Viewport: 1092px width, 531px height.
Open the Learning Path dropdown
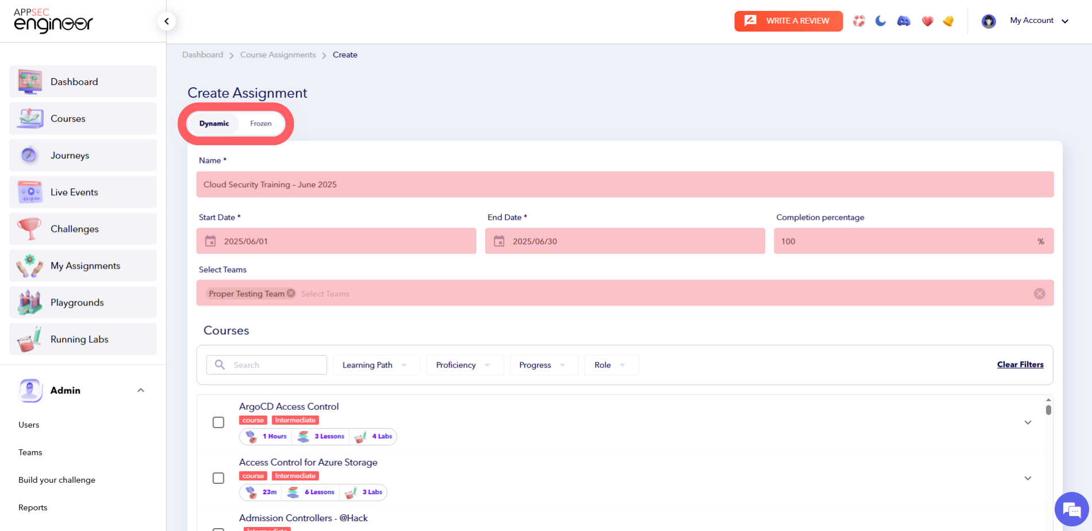tap(376, 365)
